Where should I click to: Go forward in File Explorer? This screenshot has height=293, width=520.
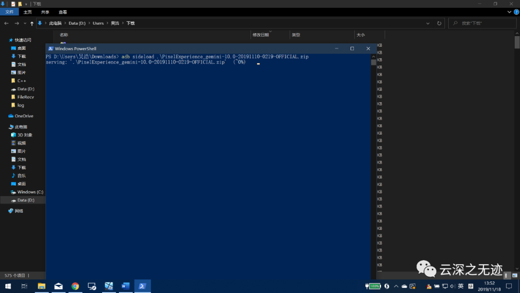(16, 23)
